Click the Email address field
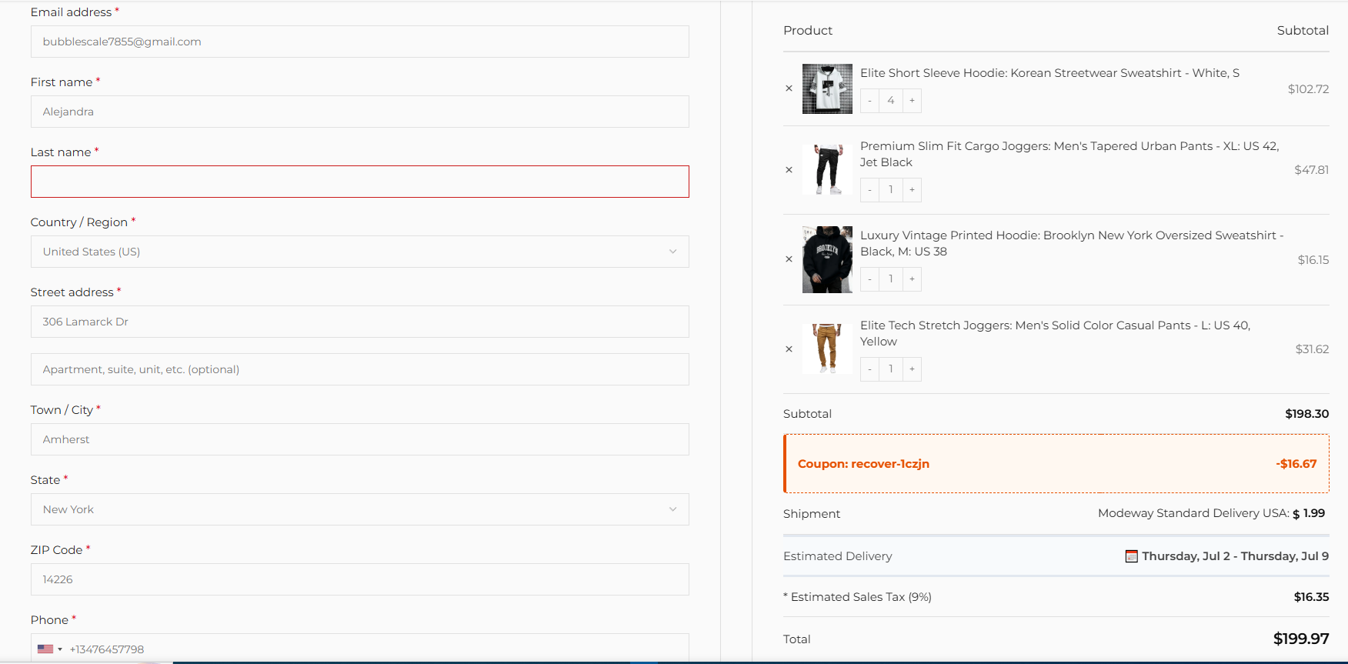 pos(359,42)
